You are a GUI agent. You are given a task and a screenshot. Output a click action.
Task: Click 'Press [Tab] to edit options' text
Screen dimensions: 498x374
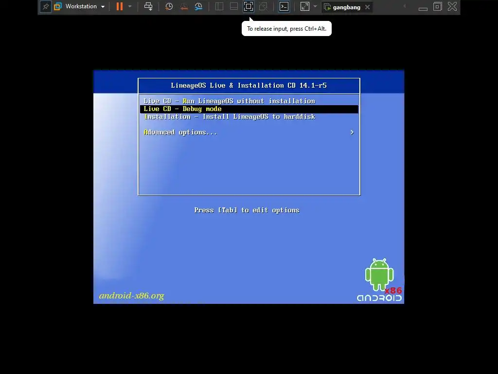tap(247, 210)
